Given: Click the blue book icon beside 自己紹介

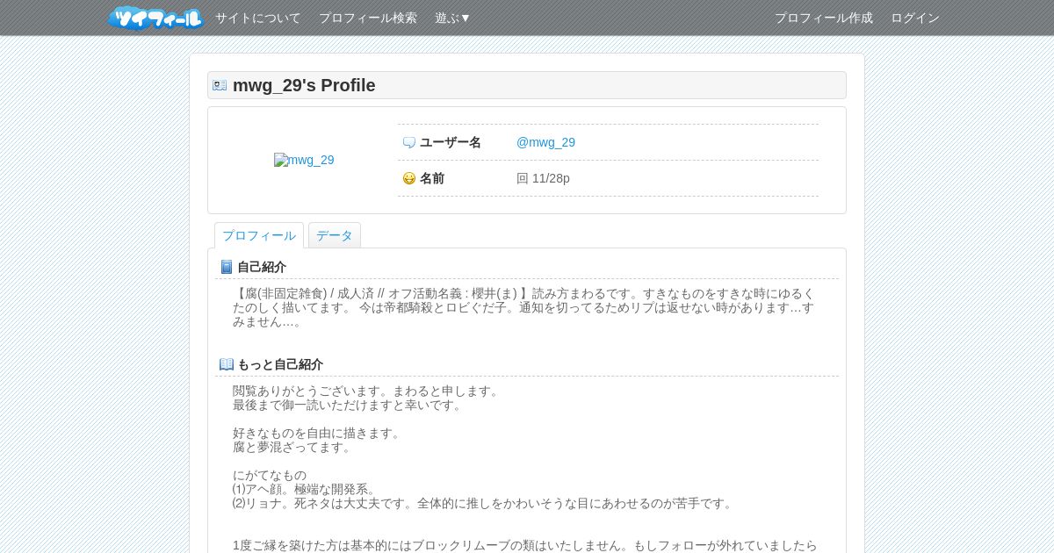Looking at the screenshot, I should (227, 267).
